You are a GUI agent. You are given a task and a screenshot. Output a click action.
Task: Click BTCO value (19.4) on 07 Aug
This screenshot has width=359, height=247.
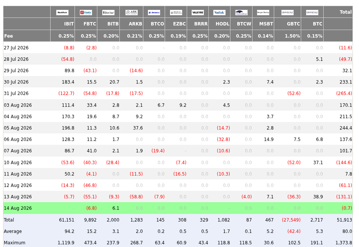158,151
